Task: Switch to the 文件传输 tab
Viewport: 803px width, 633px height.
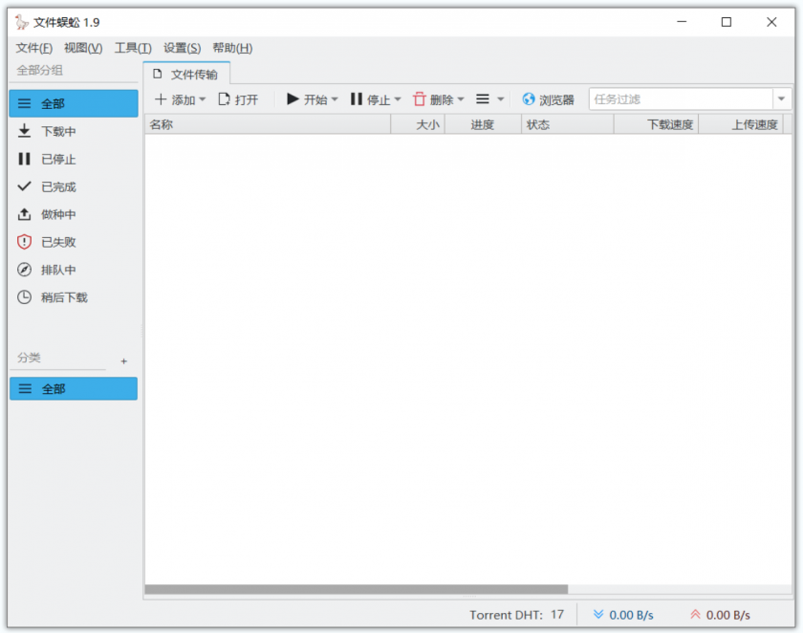Action: [186, 74]
